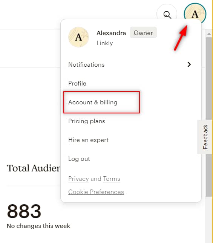Click the 883 audience count

click(24, 211)
